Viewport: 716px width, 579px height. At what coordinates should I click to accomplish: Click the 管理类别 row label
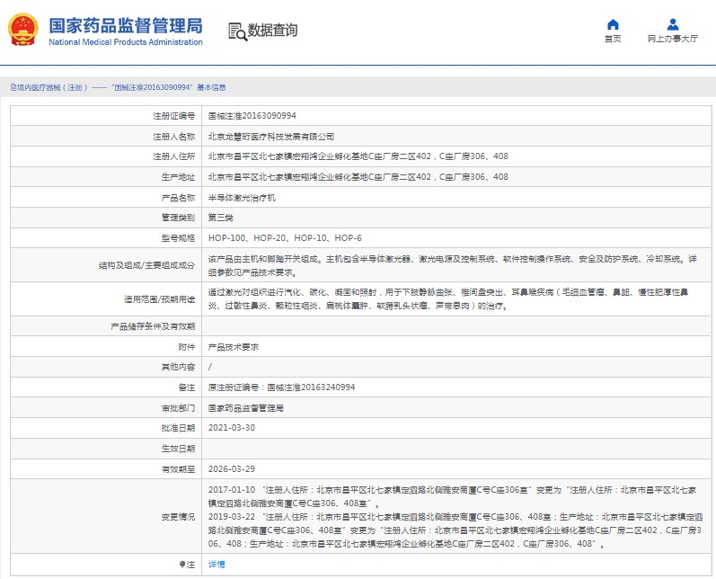point(178,218)
